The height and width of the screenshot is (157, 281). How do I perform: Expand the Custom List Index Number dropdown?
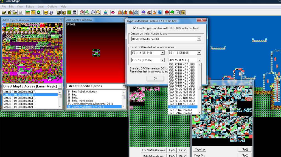tap(199, 39)
